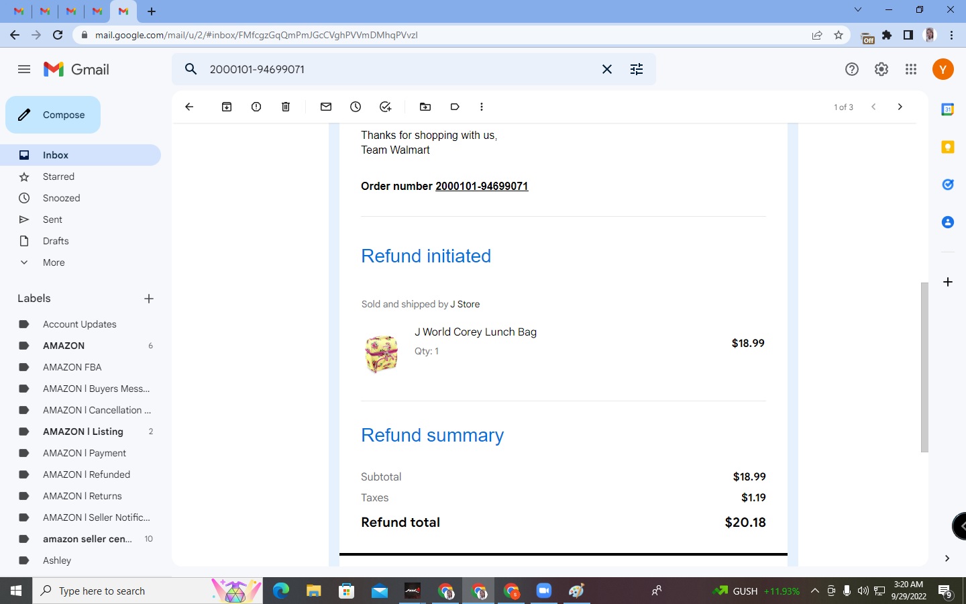
Task: Show hidden system tray icons
Action: point(815,591)
